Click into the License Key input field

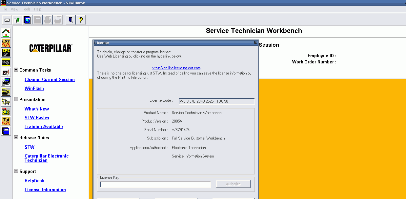tap(155, 185)
